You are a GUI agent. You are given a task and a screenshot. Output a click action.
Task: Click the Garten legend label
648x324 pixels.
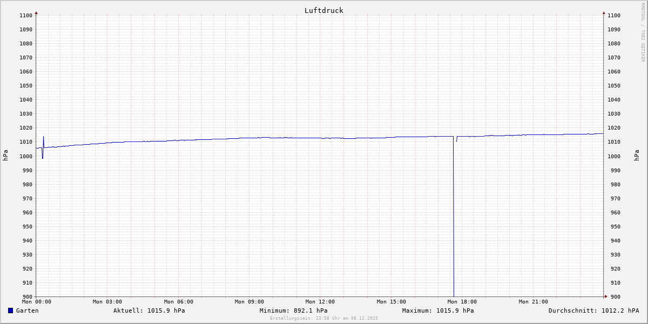click(x=27, y=310)
